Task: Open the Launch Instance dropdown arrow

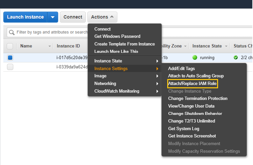Action: click(x=53, y=17)
